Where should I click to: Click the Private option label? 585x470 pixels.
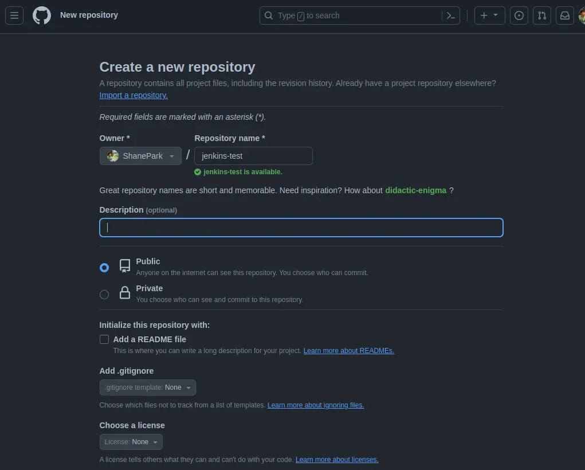(x=149, y=288)
